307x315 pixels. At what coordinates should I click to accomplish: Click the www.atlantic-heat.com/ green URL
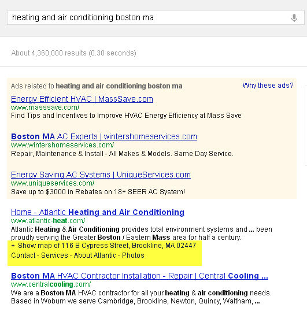click(48, 221)
